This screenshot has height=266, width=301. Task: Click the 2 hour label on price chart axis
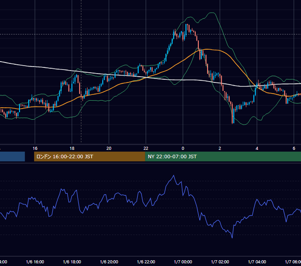coord(220,149)
